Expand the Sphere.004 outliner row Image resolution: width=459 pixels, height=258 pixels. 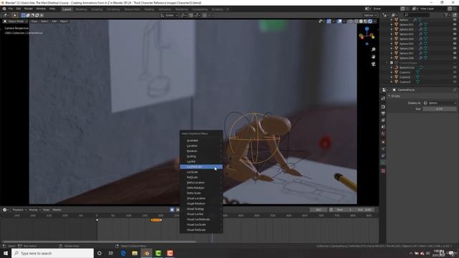point(392,39)
